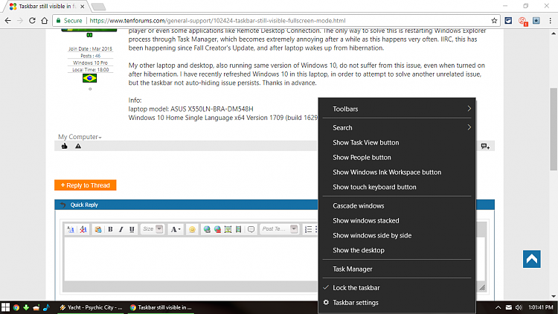558x314 pixels.
Task: Click the Wrap Quote speech bubble icon
Action: coord(251,229)
